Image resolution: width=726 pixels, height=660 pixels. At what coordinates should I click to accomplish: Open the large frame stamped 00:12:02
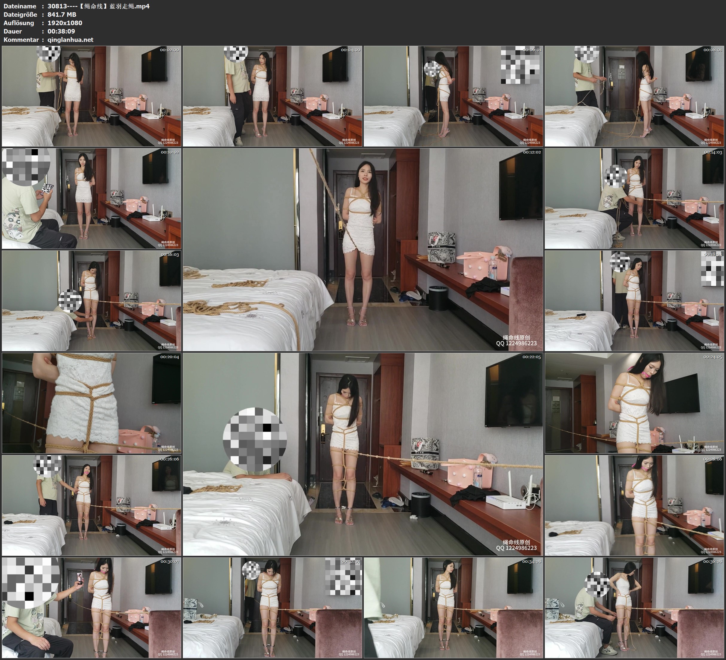[x=363, y=250]
